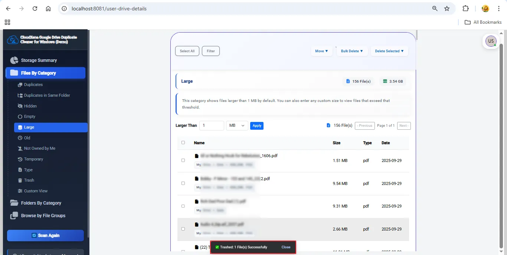Viewport: 507px width, 255px height.
Task: Click the Duplicates icon in sidebar
Action: coord(20,85)
